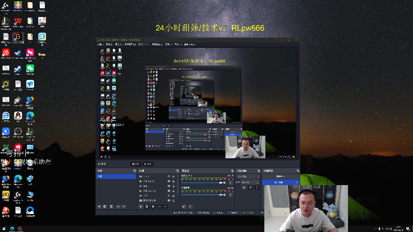The height and width of the screenshot is (232, 413).
Task: Toggle lock on the first source row
Action: click(x=173, y=176)
